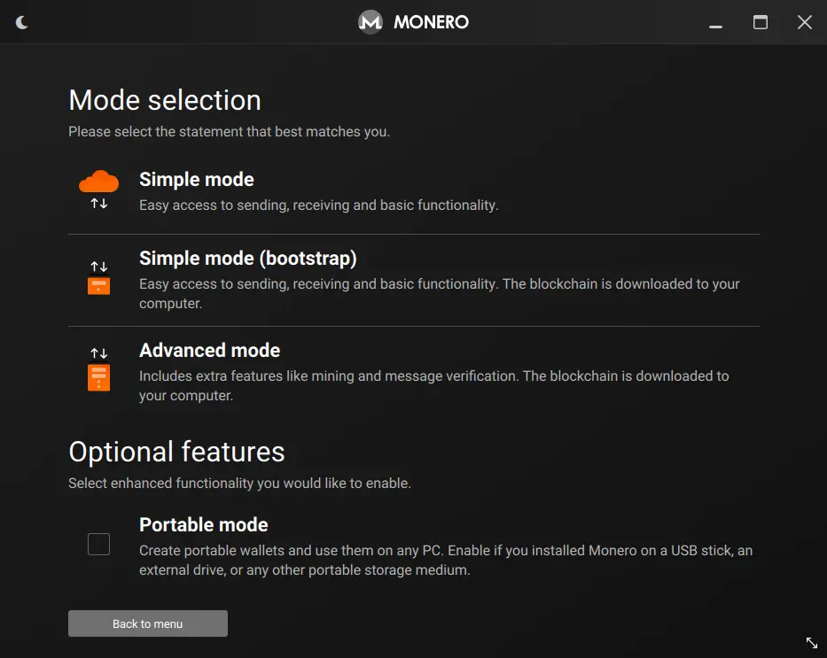Pick the Simple mode (bootstrap) title
Viewport: 827px width, 658px height.
click(247, 259)
